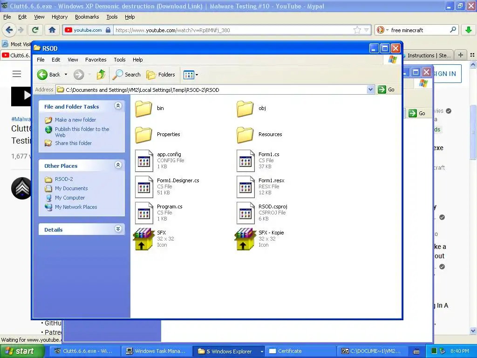Collapse the Other Places panel

tap(118, 165)
